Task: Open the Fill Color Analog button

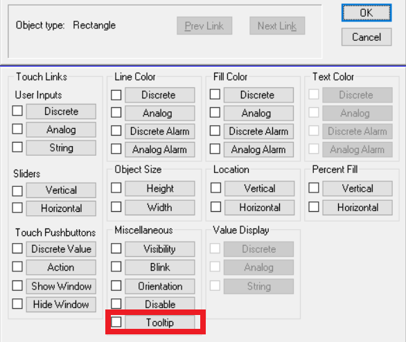Action: pyautogui.click(x=258, y=113)
